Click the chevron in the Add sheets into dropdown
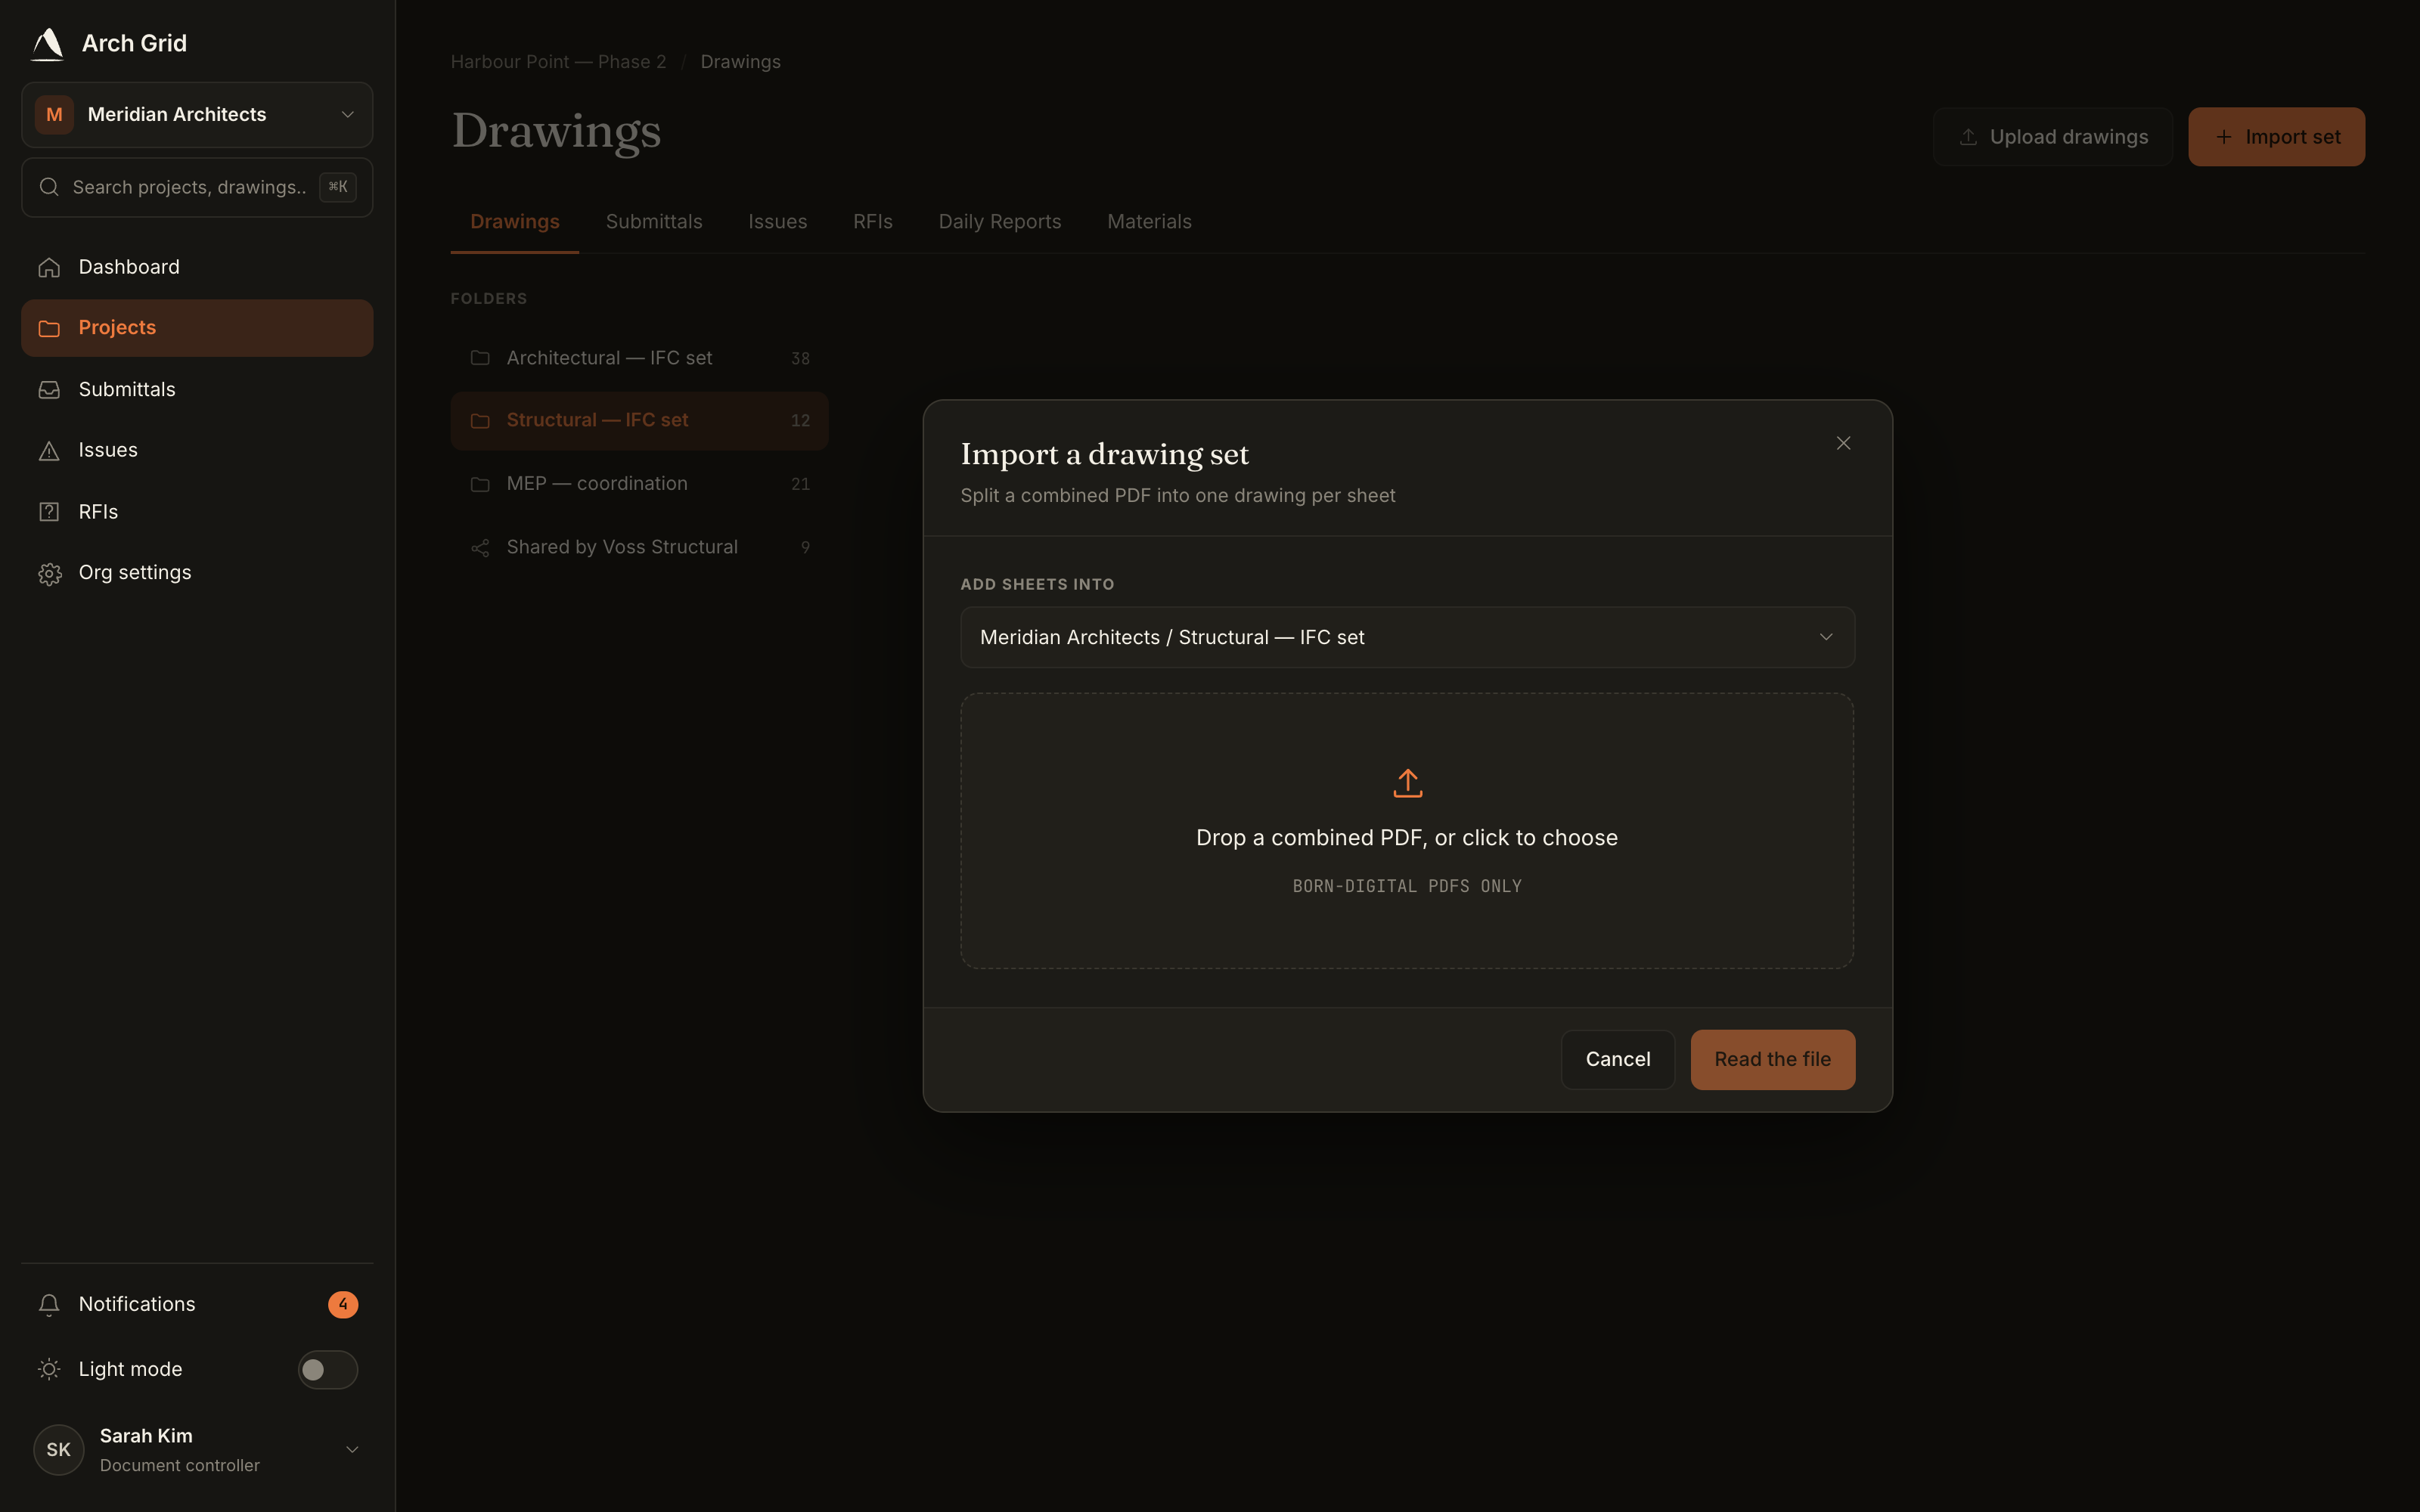The height and width of the screenshot is (1512, 2420). (1826, 637)
